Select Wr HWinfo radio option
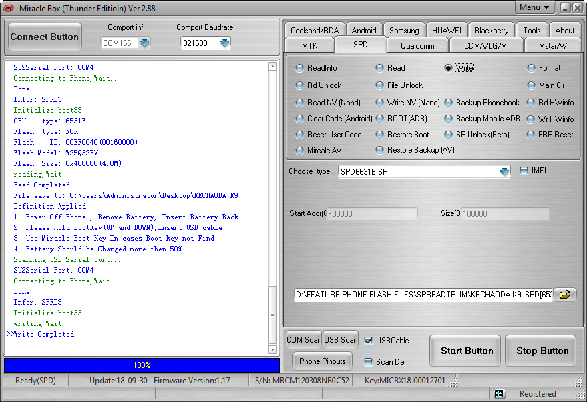The height and width of the screenshot is (402, 587). click(530, 119)
